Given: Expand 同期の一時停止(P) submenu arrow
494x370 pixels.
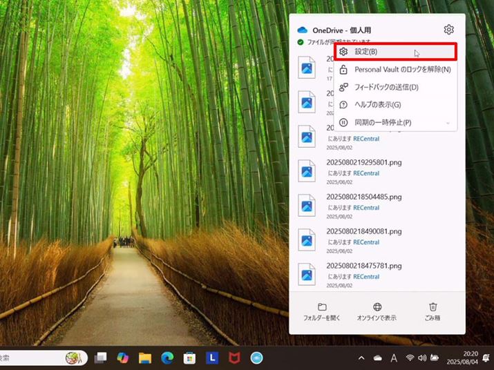Looking at the screenshot, I should (x=448, y=123).
